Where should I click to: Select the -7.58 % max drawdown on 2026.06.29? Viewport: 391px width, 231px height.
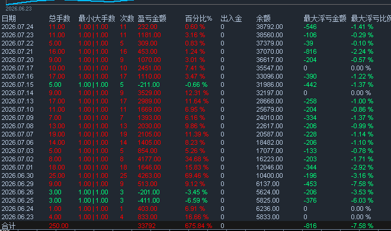(x=362, y=184)
